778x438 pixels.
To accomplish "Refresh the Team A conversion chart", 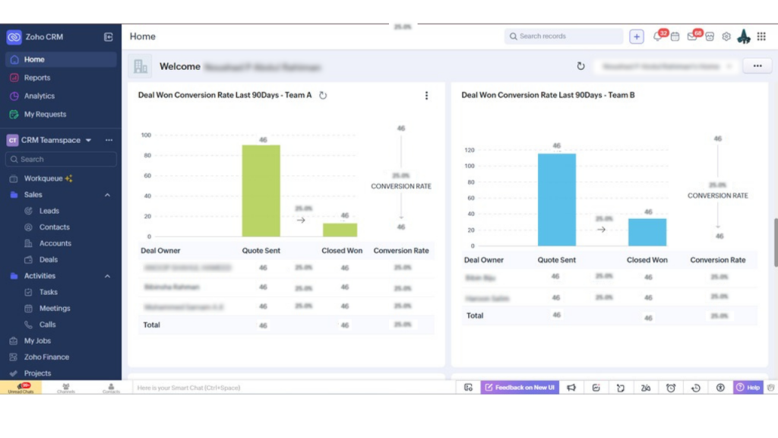I will pyautogui.click(x=323, y=96).
